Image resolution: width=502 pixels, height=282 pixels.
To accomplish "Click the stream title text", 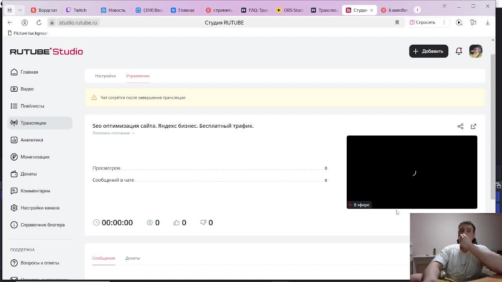I will coord(173,126).
